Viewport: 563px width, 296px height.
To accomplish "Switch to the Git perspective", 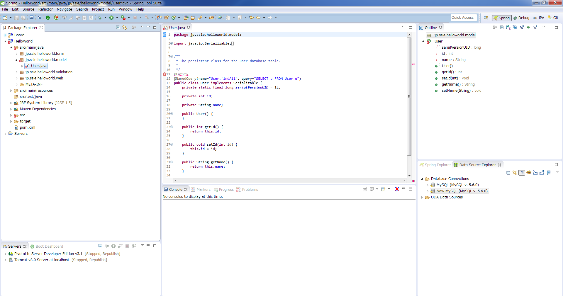I will click(553, 18).
